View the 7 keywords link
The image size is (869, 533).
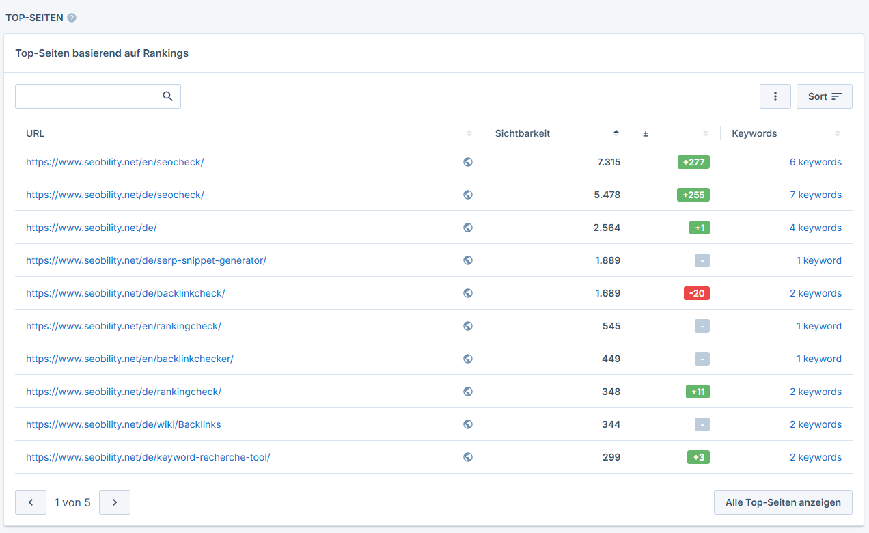coord(816,195)
